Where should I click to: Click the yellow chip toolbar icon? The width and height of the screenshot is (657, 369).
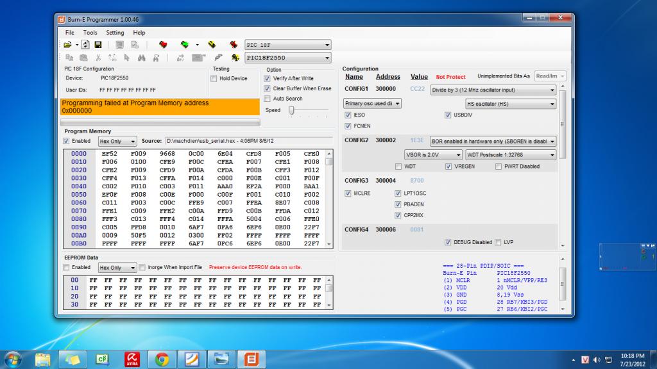[211, 45]
